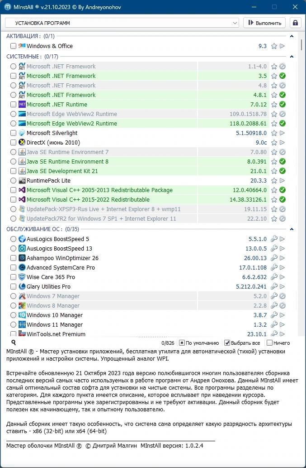Click key icon for Wise Care 365 Pro
The image size is (306, 468).
[274, 277]
